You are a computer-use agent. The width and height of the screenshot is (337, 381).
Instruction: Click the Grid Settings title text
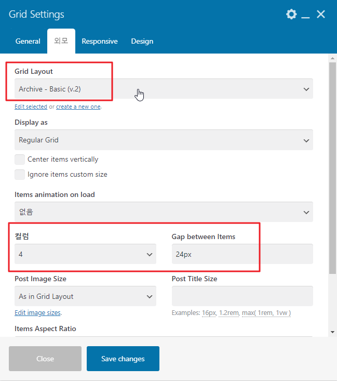[36, 15]
